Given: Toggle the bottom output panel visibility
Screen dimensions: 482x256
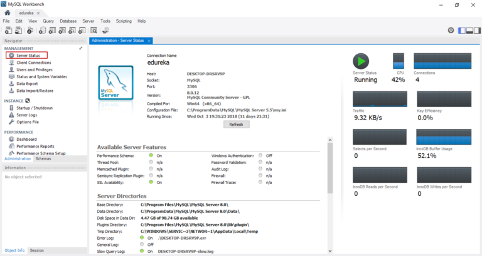Looking at the screenshot, I should click(x=468, y=29).
